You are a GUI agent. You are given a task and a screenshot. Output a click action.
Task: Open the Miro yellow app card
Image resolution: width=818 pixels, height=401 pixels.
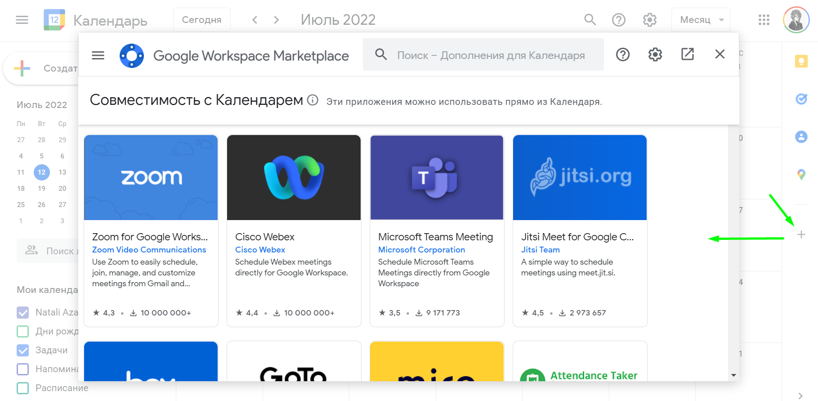pyautogui.click(x=437, y=361)
